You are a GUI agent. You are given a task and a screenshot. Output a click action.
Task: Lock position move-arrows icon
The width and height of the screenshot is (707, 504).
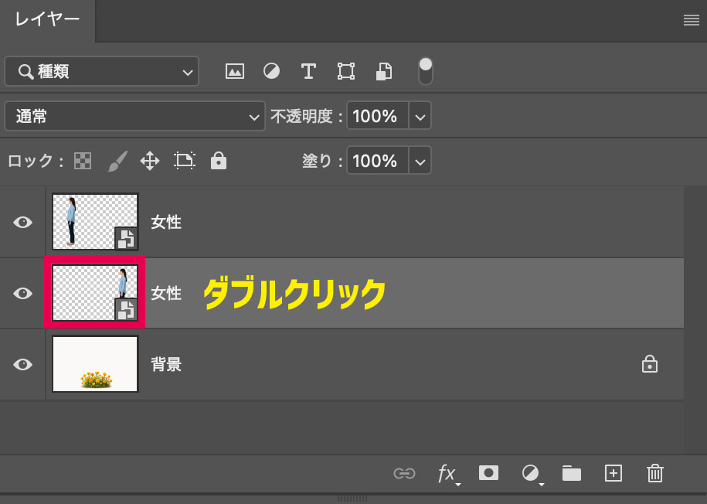[x=150, y=161]
